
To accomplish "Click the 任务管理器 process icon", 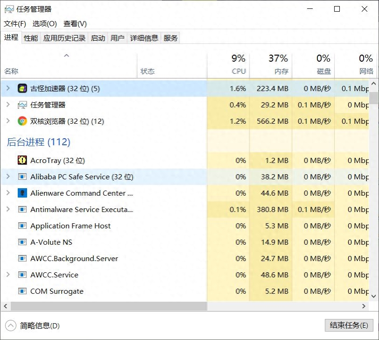I will tap(22, 105).
